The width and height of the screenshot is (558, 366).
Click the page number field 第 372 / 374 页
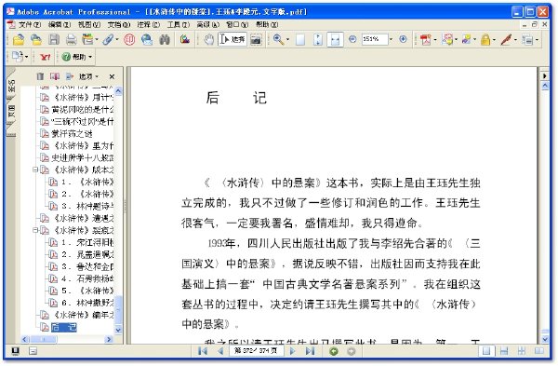click(256, 351)
